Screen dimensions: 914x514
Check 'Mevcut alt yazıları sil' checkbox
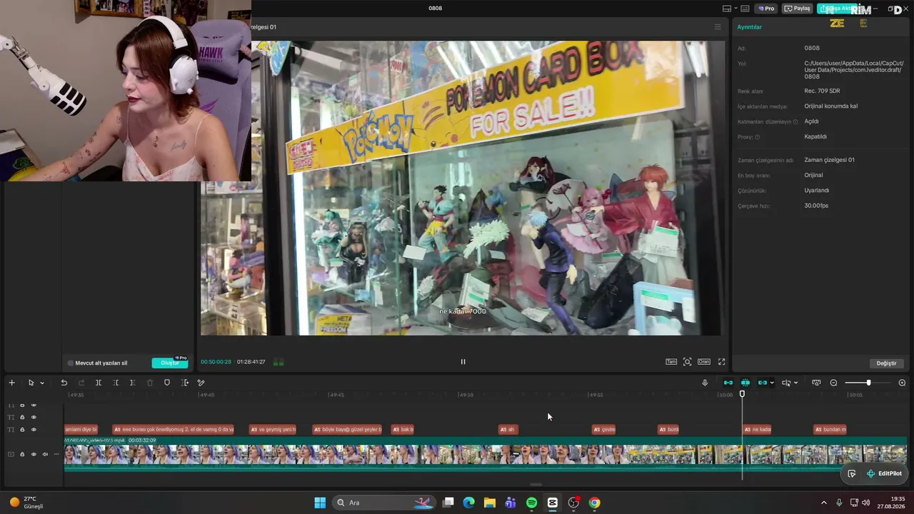click(x=70, y=363)
